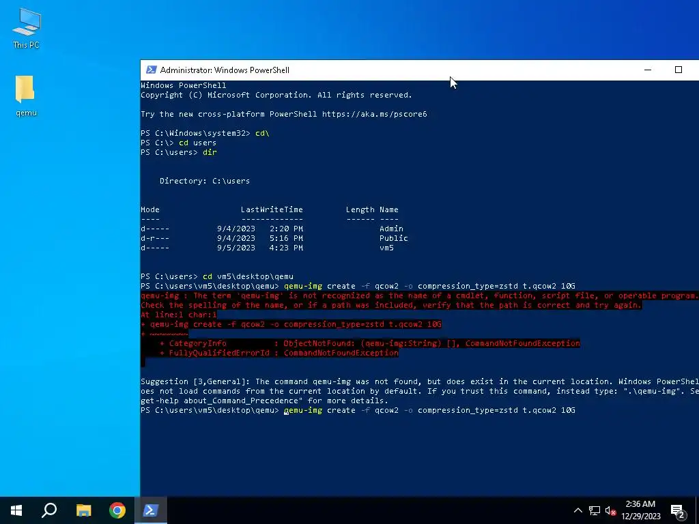Open the This PC desktop icon
This screenshot has height=524, width=699.
(27, 28)
